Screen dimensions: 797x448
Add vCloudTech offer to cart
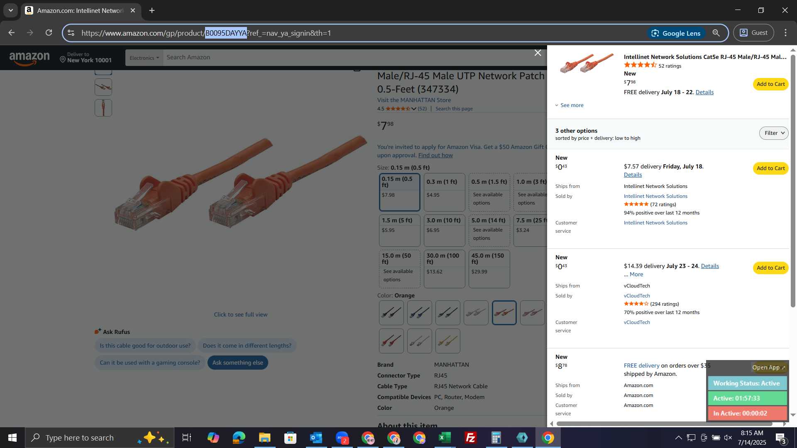point(770,268)
